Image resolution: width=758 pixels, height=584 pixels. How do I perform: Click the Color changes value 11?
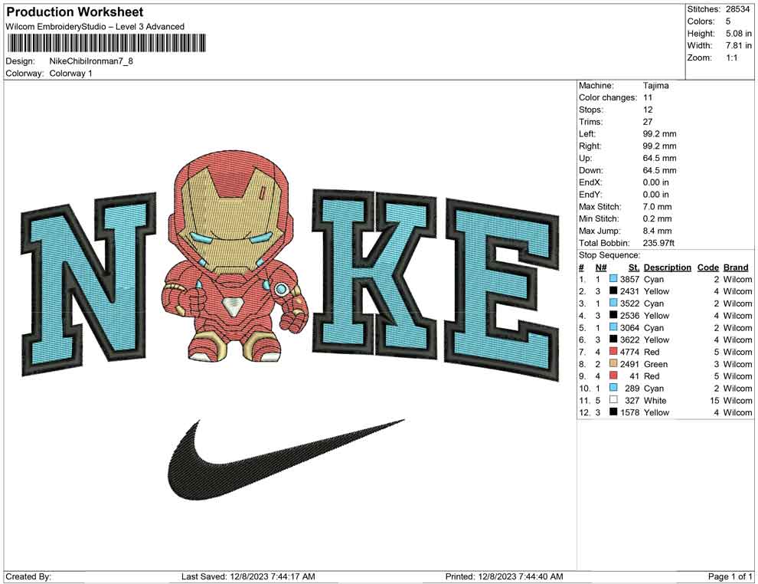tap(647, 97)
